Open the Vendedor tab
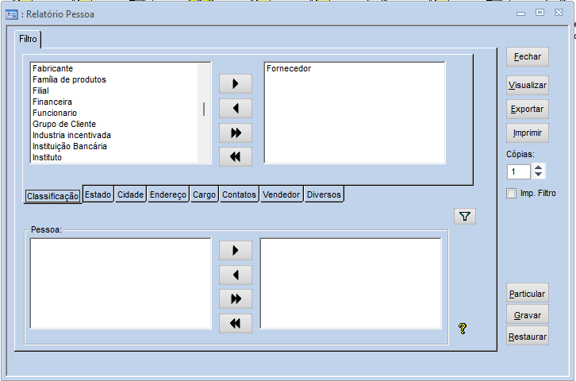 [x=281, y=194]
